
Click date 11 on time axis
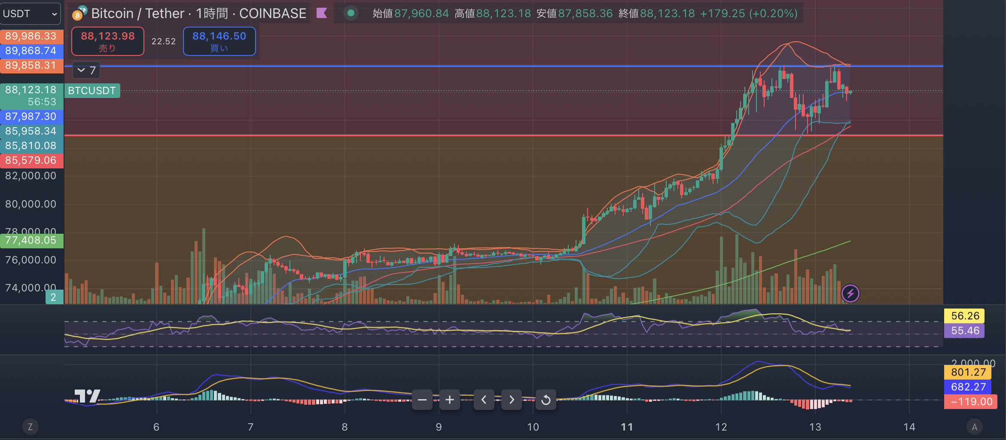pyautogui.click(x=627, y=427)
